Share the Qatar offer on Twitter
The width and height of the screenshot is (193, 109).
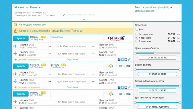(x=122, y=59)
